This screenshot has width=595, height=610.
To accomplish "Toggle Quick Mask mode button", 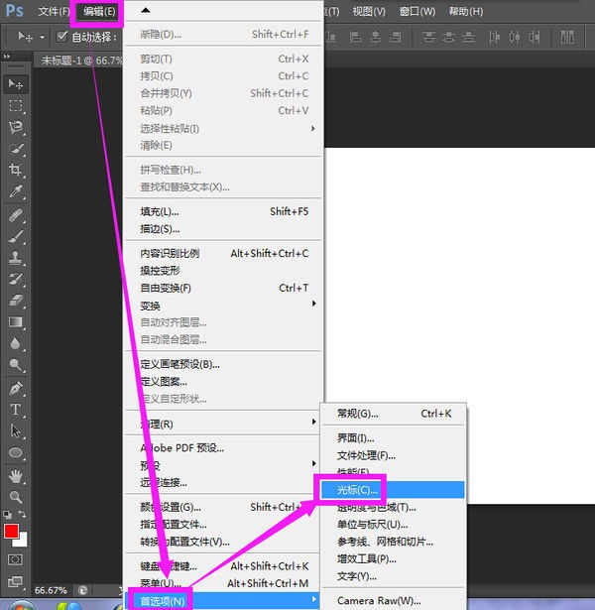I will (x=16, y=560).
